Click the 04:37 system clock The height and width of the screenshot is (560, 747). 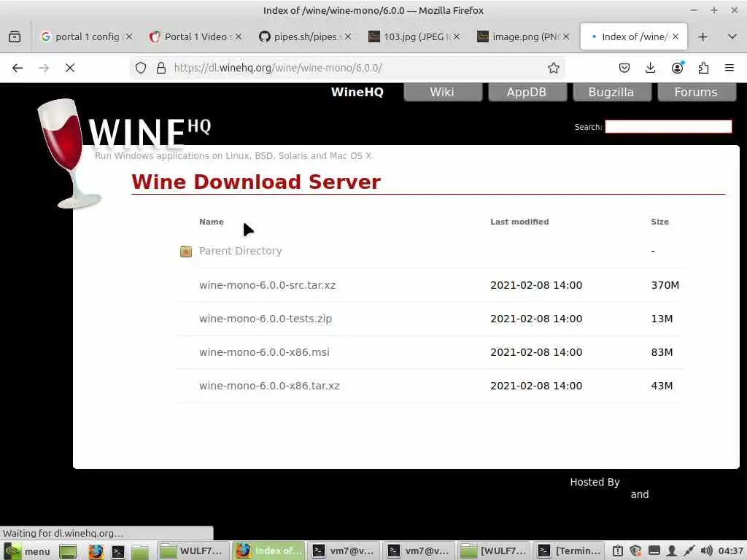click(x=730, y=551)
